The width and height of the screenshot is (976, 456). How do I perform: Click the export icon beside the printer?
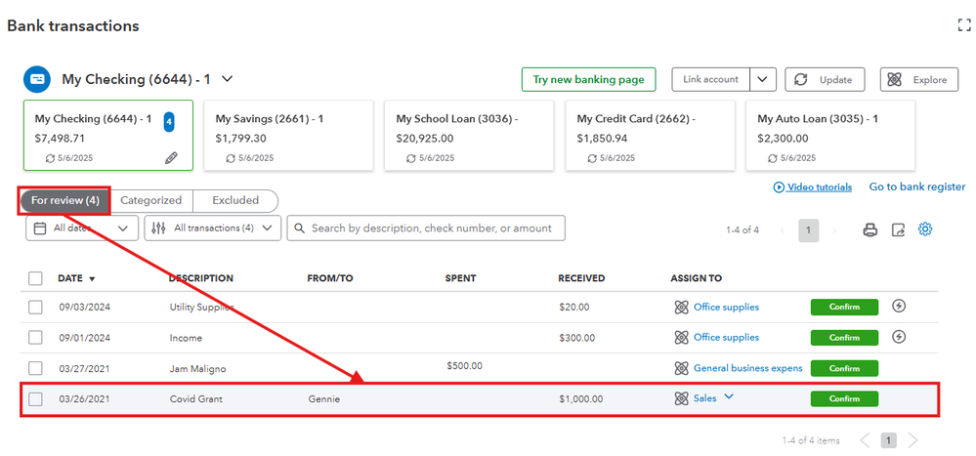coord(898,230)
